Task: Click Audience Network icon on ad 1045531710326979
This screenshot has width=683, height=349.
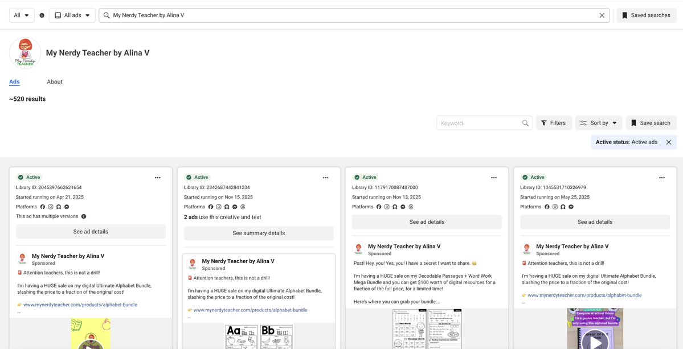Action: tap(563, 207)
